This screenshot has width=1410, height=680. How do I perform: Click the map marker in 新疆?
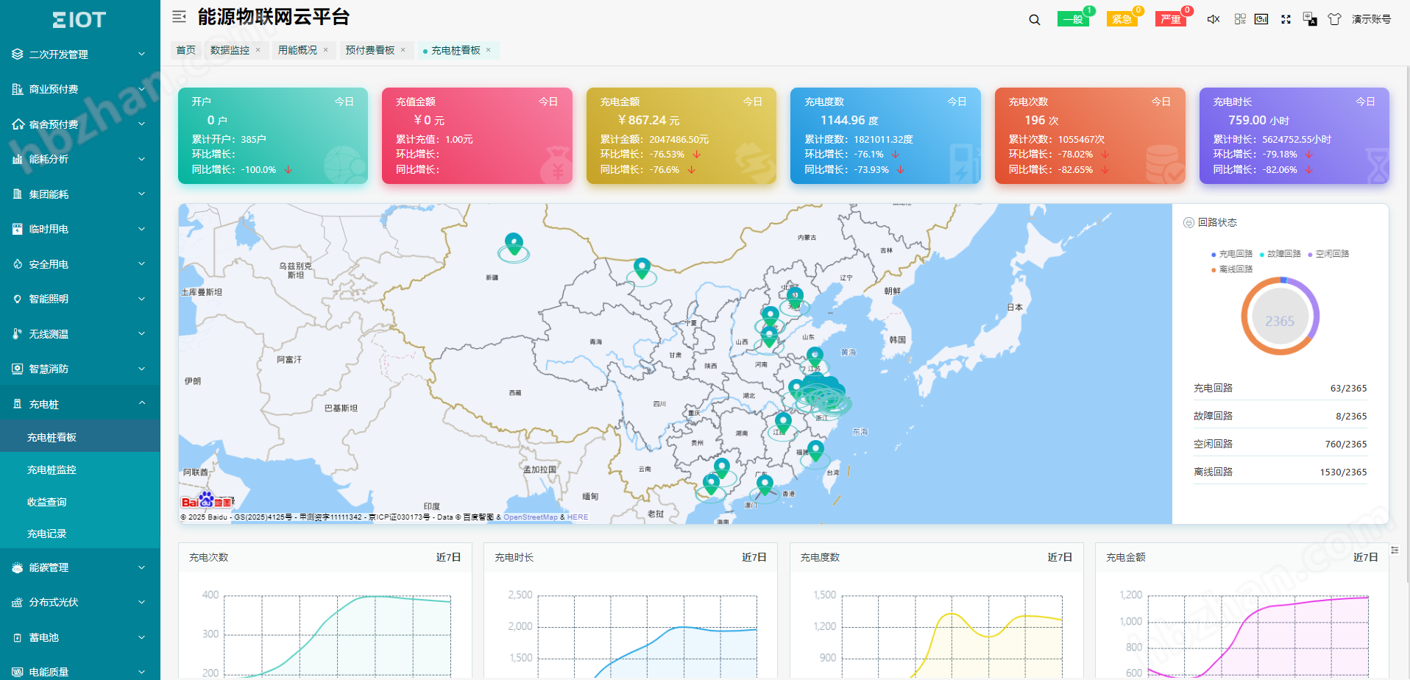click(x=514, y=244)
